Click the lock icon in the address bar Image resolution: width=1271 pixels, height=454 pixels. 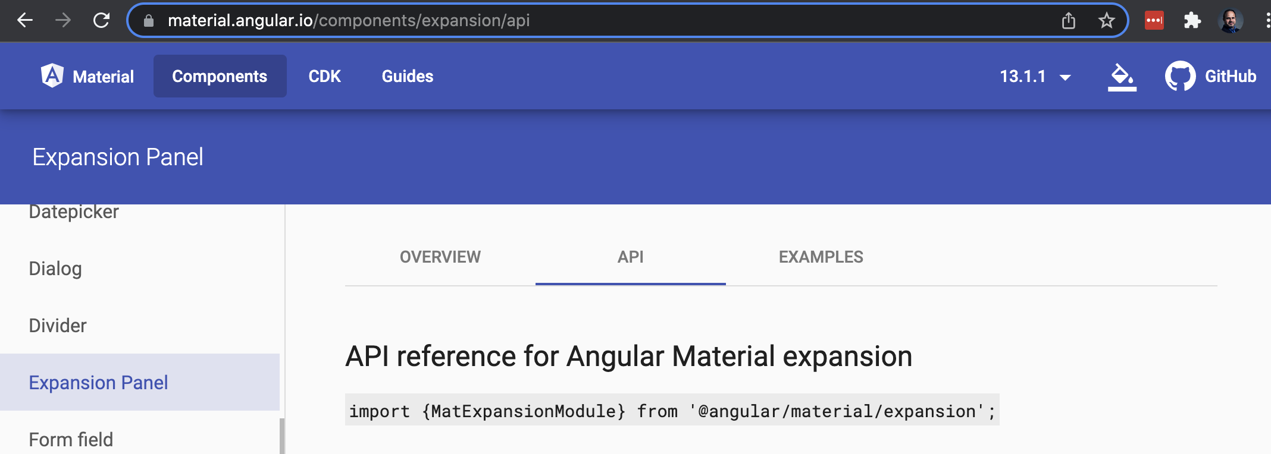pyautogui.click(x=149, y=21)
